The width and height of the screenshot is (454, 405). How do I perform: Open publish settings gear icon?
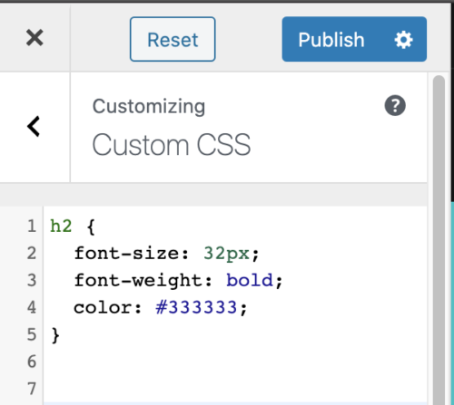coord(403,40)
